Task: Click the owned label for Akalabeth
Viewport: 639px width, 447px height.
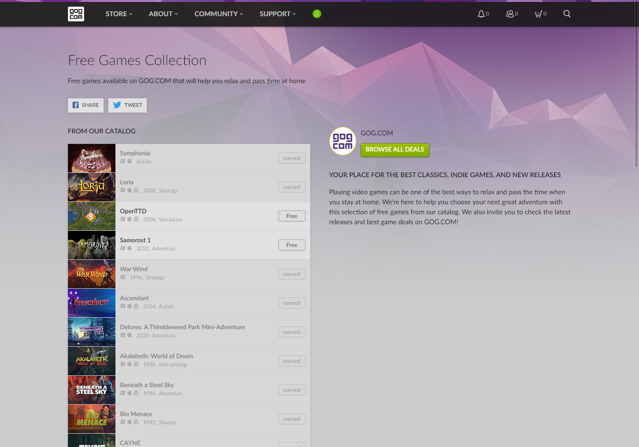Action: 292,361
